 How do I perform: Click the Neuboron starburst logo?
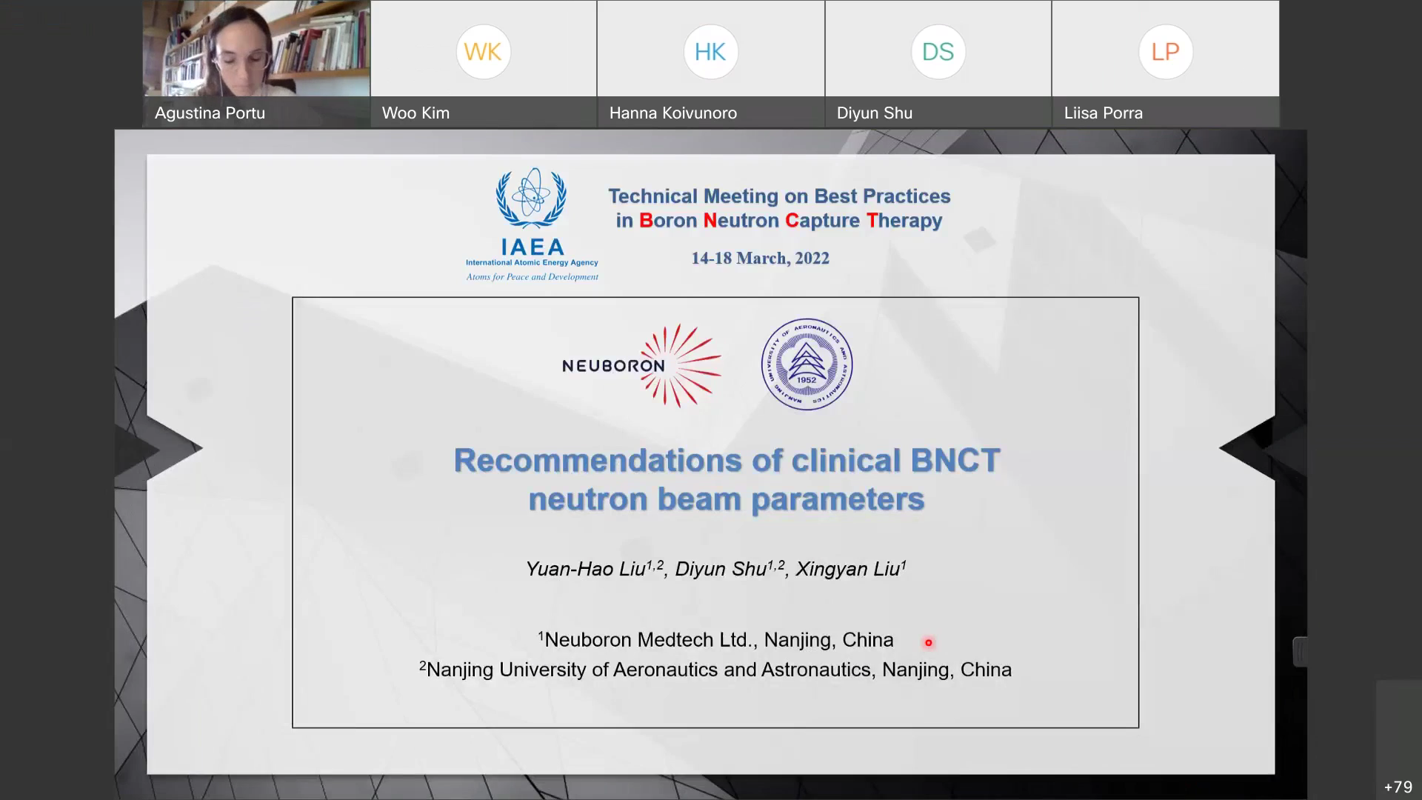click(679, 365)
